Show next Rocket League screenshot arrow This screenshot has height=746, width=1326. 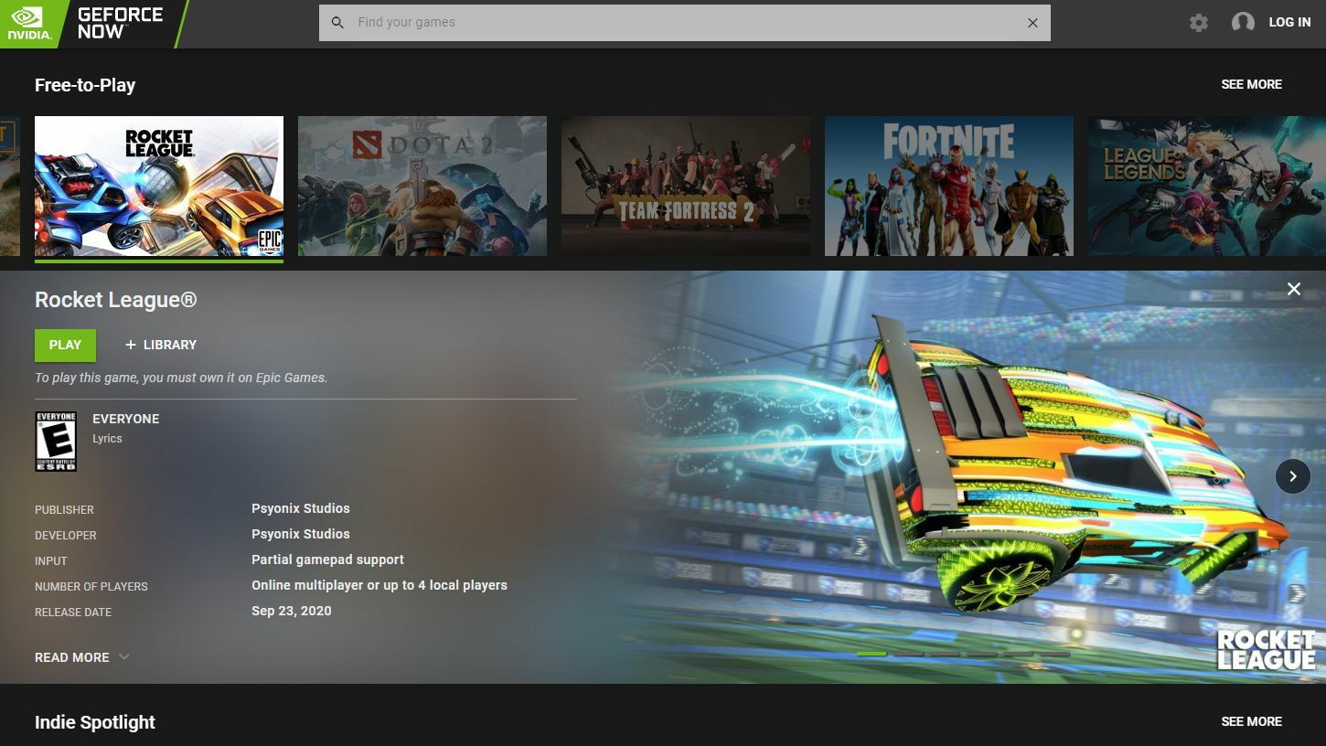tap(1293, 476)
